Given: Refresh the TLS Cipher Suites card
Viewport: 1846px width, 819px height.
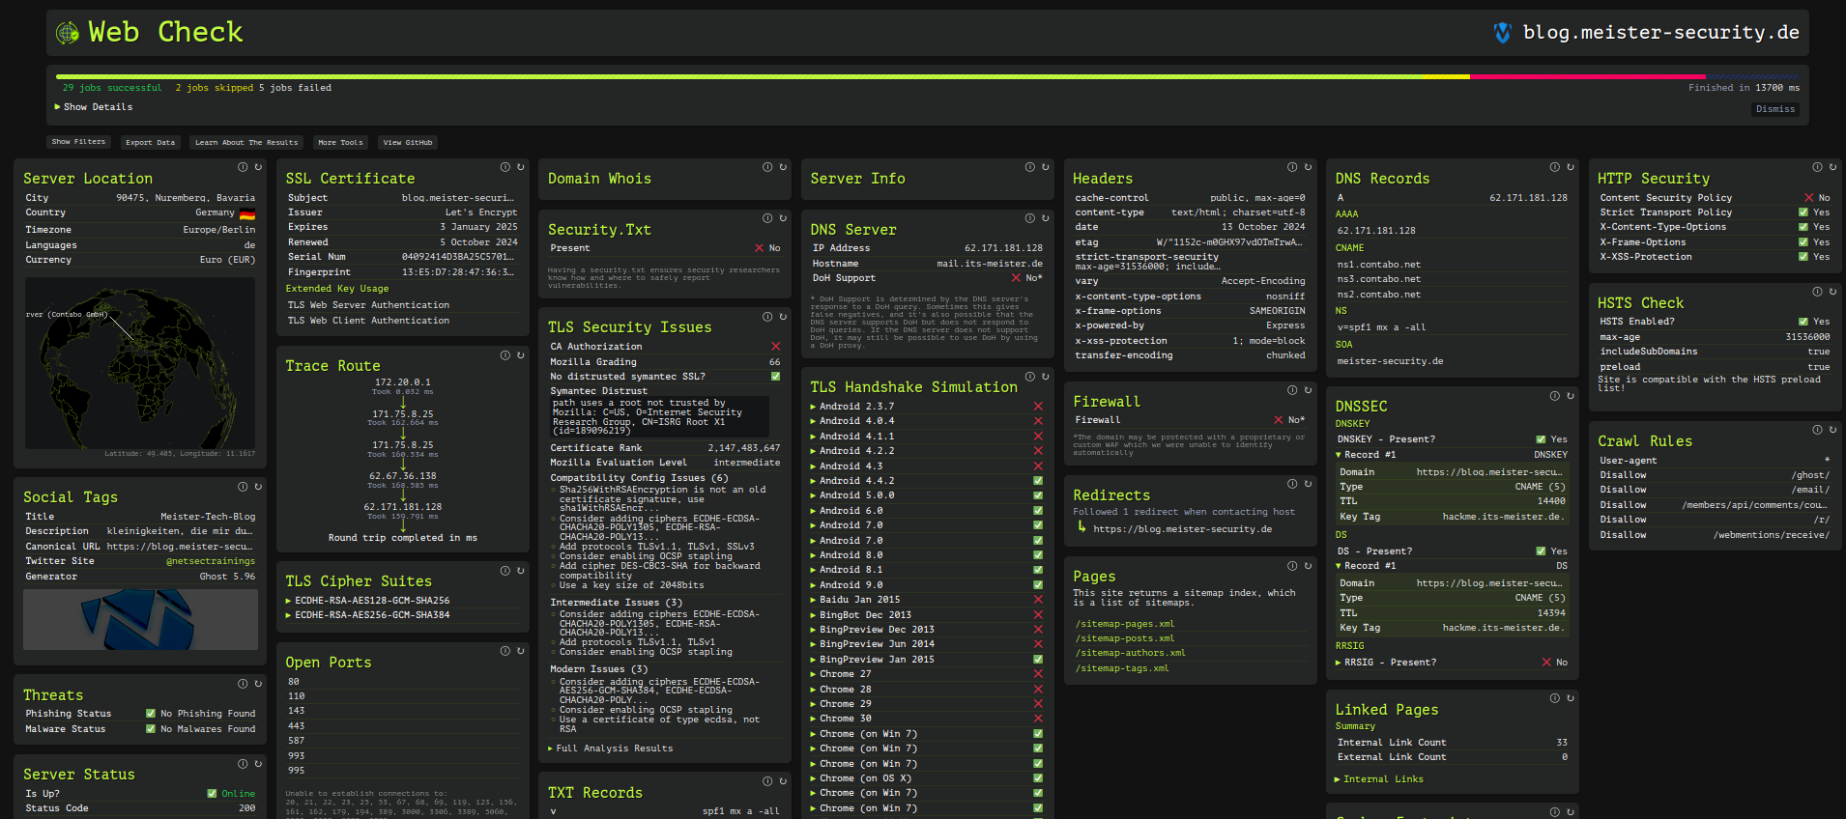Looking at the screenshot, I should pyautogui.click(x=520, y=571).
